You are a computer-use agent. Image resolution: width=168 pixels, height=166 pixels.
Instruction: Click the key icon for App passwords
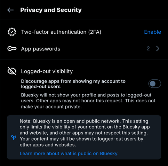point(12,49)
